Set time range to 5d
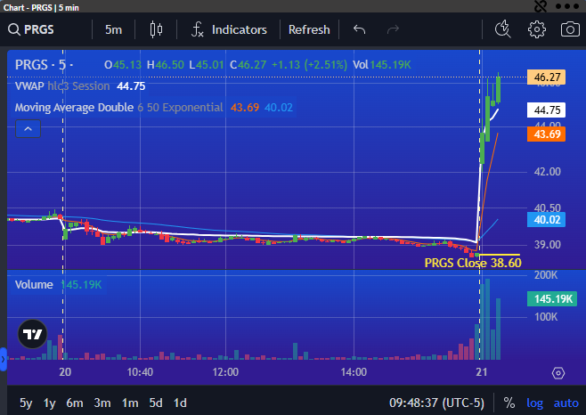This screenshot has height=415, width=586. click(156, 403)
